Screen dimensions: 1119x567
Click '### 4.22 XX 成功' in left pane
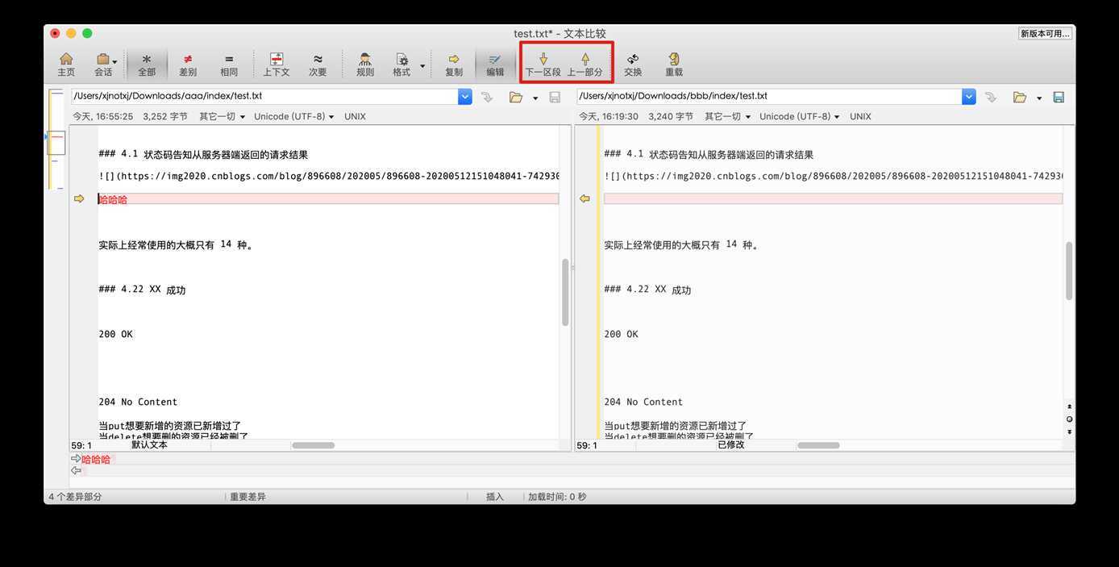tap(142, 290)
